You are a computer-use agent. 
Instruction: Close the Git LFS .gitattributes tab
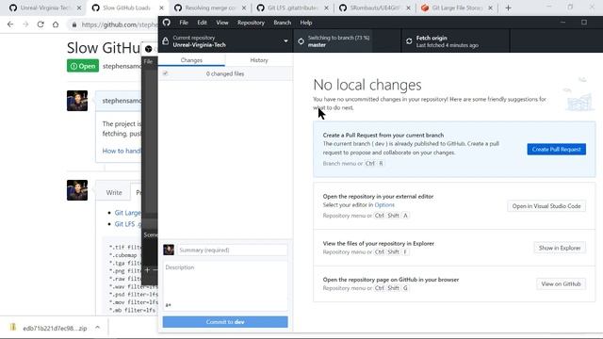[327, 8]
